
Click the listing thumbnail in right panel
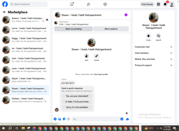point(154,17)
